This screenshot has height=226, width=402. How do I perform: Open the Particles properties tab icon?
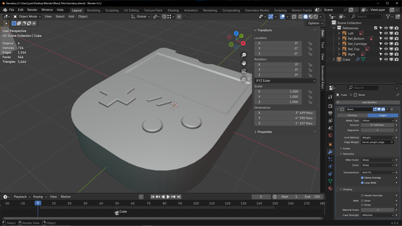[330, 159]
